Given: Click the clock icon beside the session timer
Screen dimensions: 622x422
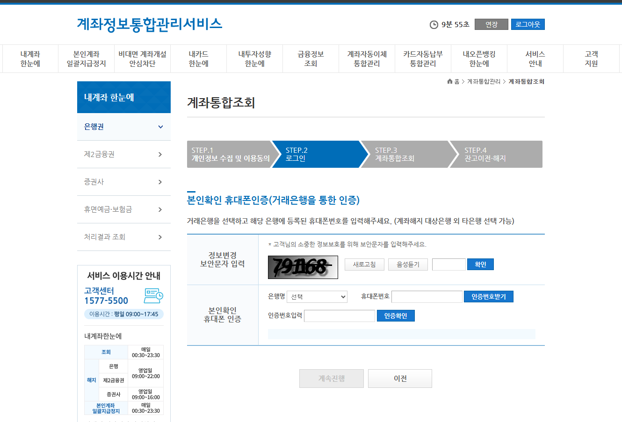Looking at the screenshot, I should pos(435,25).
